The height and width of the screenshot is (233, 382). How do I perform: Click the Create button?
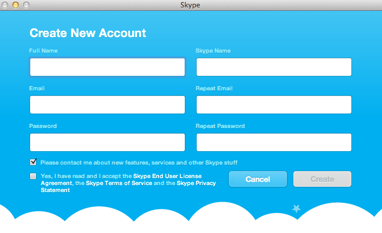[322, 179]
